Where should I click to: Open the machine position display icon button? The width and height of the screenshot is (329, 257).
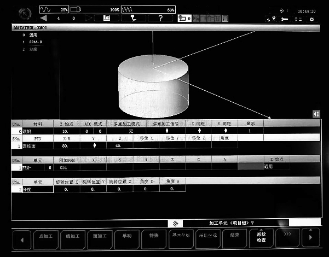point(107,18)
